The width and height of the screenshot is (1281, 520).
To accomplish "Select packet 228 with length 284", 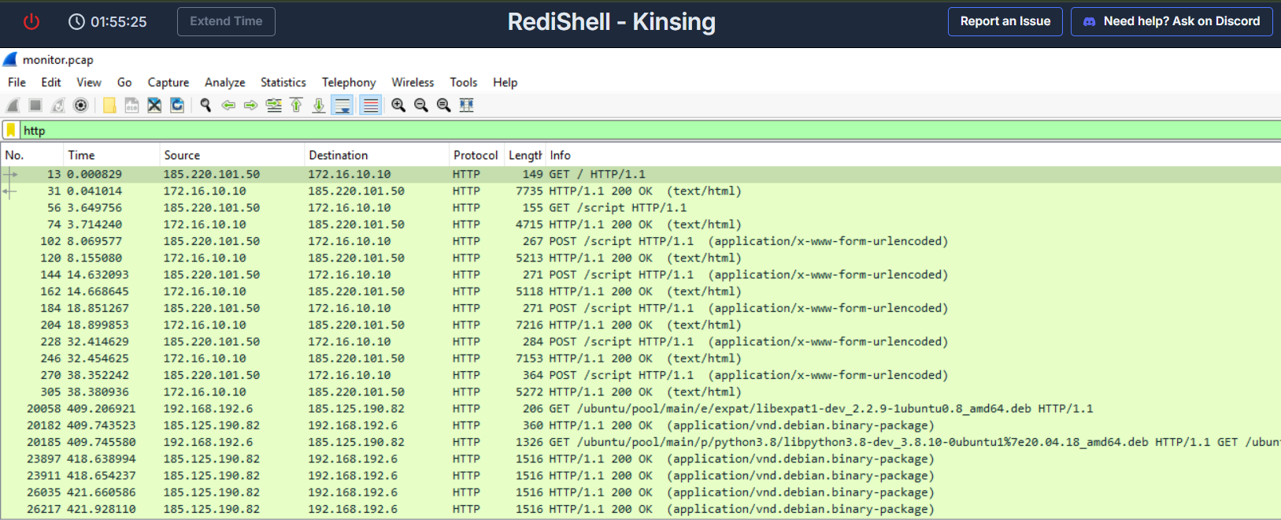I will (x=640, y=342).
